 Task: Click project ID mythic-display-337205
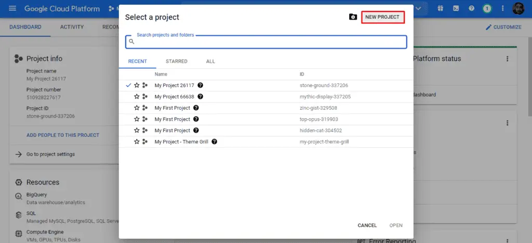tap(325, 96)
